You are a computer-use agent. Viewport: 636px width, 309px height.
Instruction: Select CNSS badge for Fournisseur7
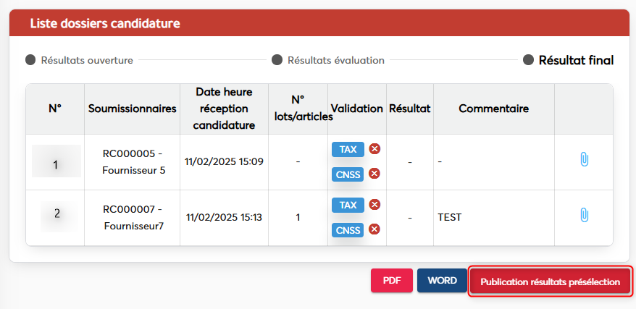(348, 229)
